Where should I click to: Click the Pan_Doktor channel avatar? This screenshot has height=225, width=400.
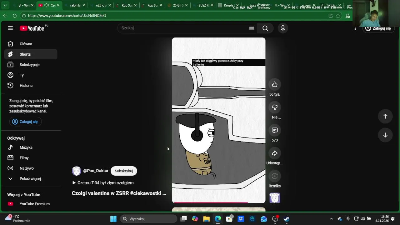pos(77,171)
